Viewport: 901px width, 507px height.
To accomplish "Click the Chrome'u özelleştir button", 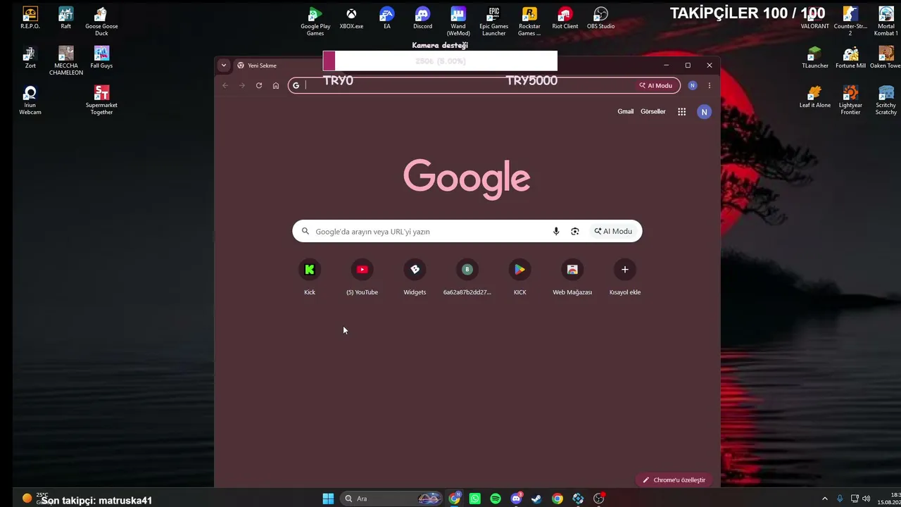I will tap(674, 480).
